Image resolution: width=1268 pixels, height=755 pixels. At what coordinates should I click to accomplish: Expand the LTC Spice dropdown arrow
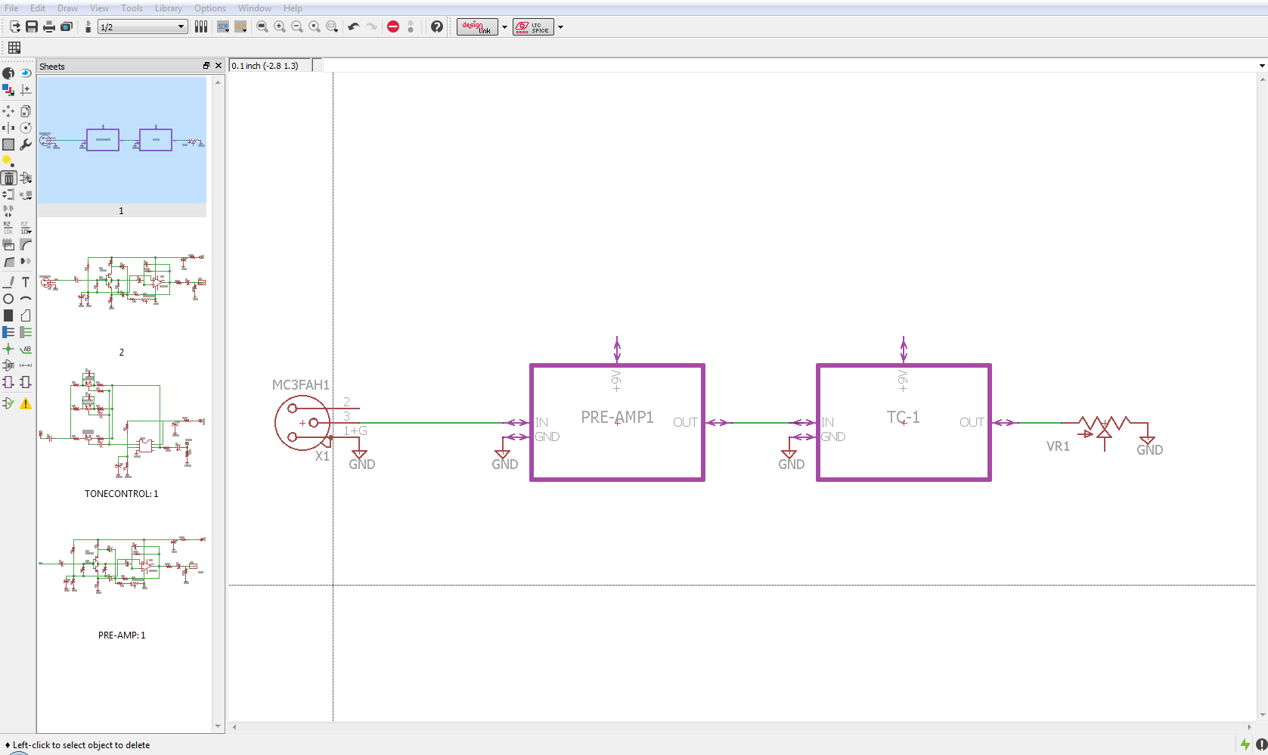[x=560, y=27]
